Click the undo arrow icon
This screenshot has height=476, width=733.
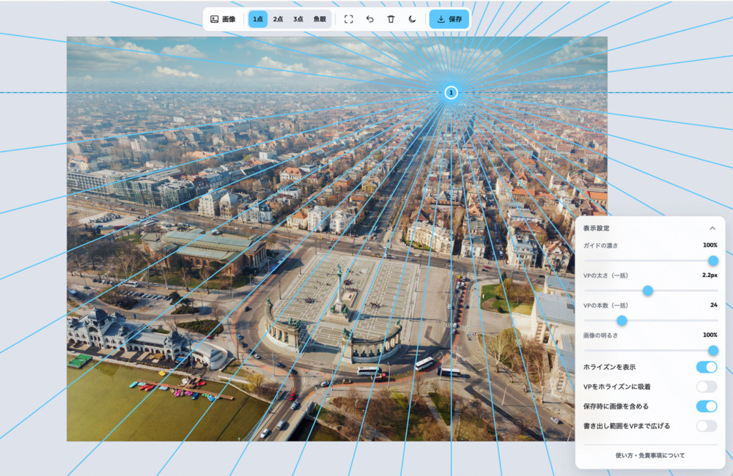point(369,19)
